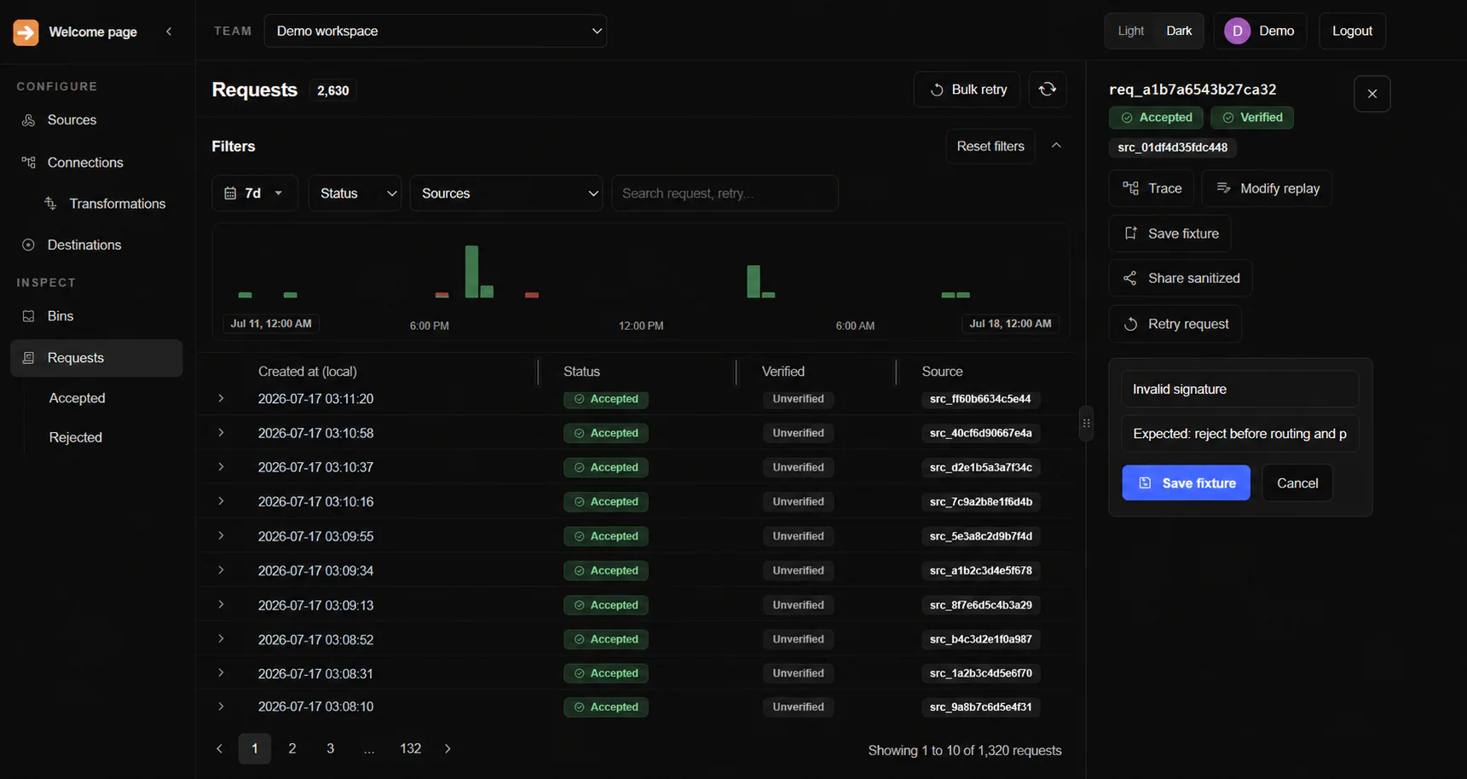Go to page 132

coord(411,748)
